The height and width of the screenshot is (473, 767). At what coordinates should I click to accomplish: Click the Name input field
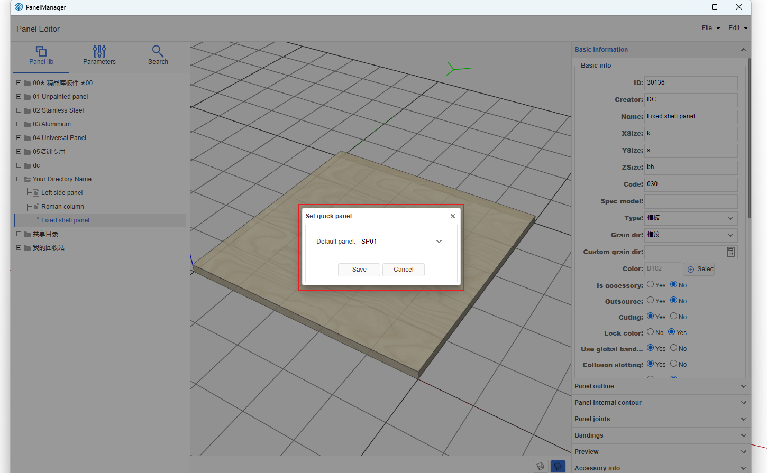click(x=690, y=117)
